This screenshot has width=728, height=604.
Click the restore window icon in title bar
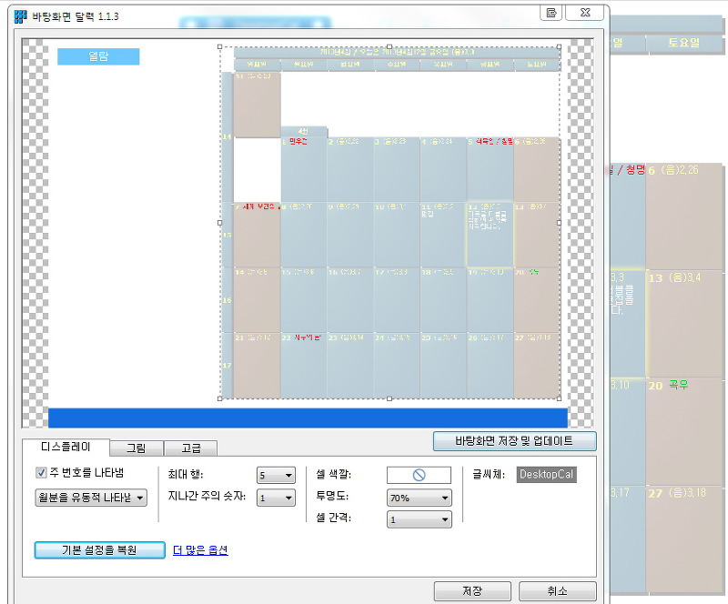[x=551, y=13]
